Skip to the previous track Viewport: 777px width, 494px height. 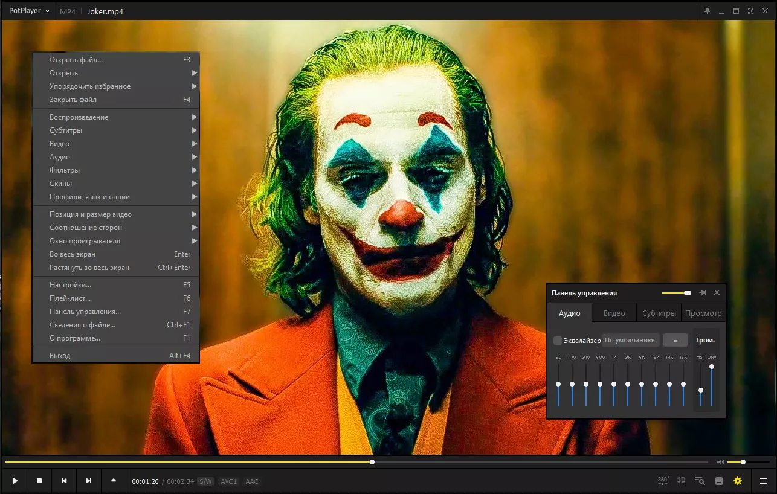click(64, 481)
